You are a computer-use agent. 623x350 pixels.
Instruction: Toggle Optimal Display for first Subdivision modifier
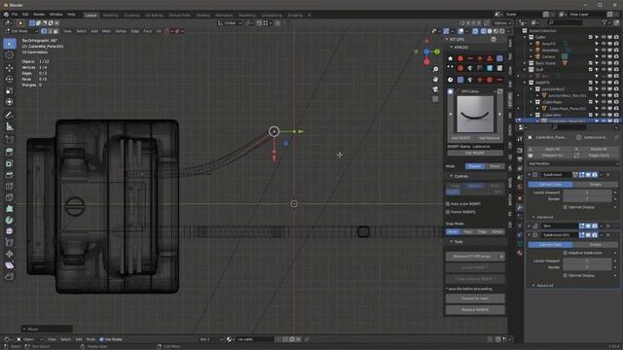[565, 207]
